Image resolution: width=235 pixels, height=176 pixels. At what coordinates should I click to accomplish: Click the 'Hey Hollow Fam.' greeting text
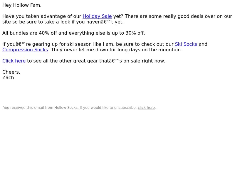click(x=22, y=5)
